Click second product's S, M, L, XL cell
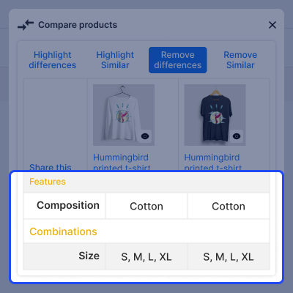 [229, 256]
